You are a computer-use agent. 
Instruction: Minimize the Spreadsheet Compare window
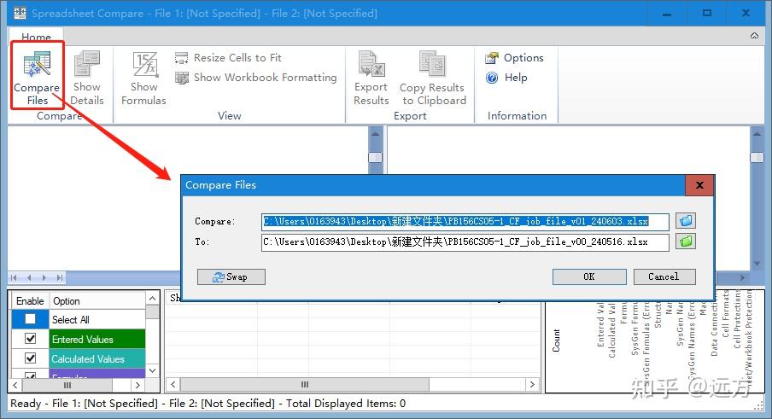pos(667,14)
